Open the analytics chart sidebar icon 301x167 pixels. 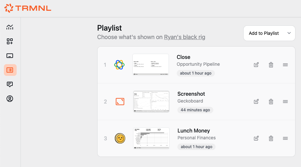[x=10, y=27]
